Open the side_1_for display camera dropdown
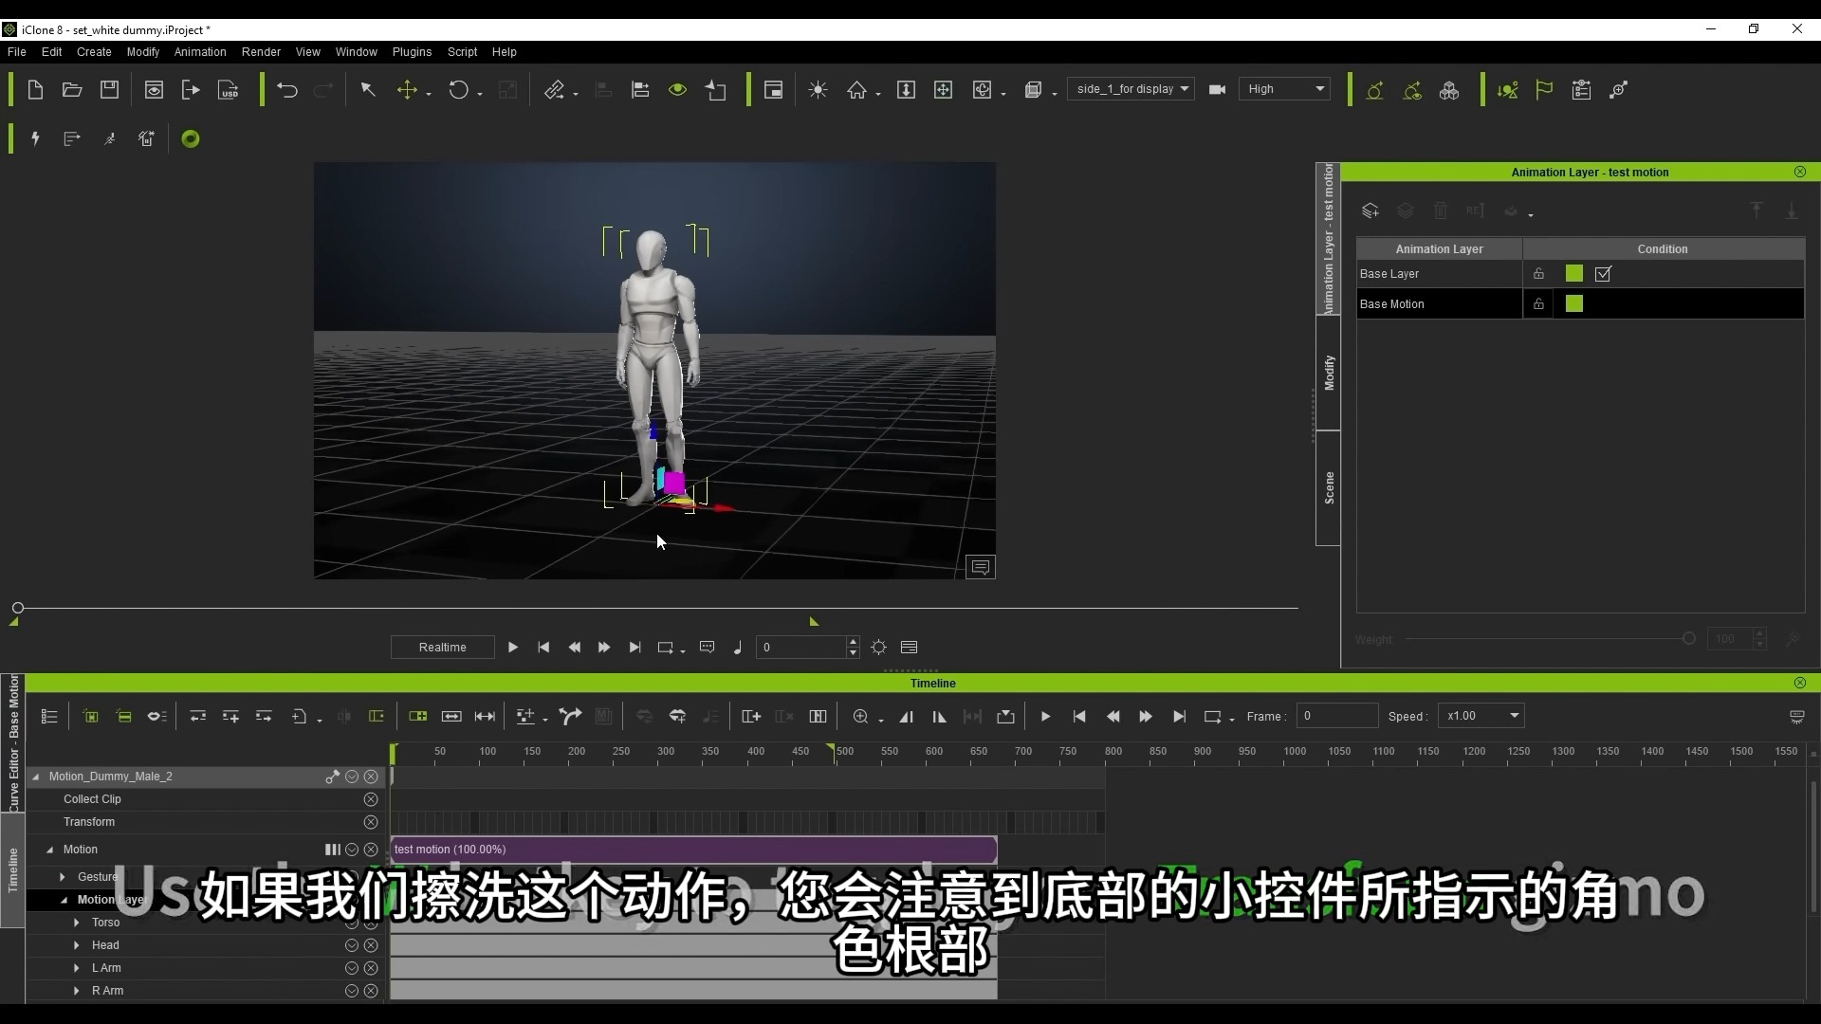1821x1024 pixels. click(x=1131, y=89)
